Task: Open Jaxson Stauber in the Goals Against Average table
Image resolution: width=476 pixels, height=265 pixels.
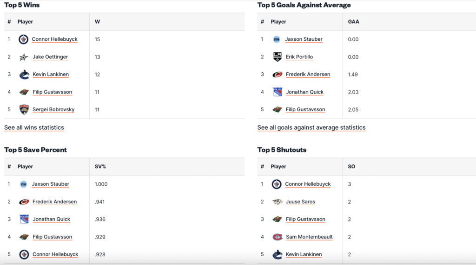Action: pos(304,39)
